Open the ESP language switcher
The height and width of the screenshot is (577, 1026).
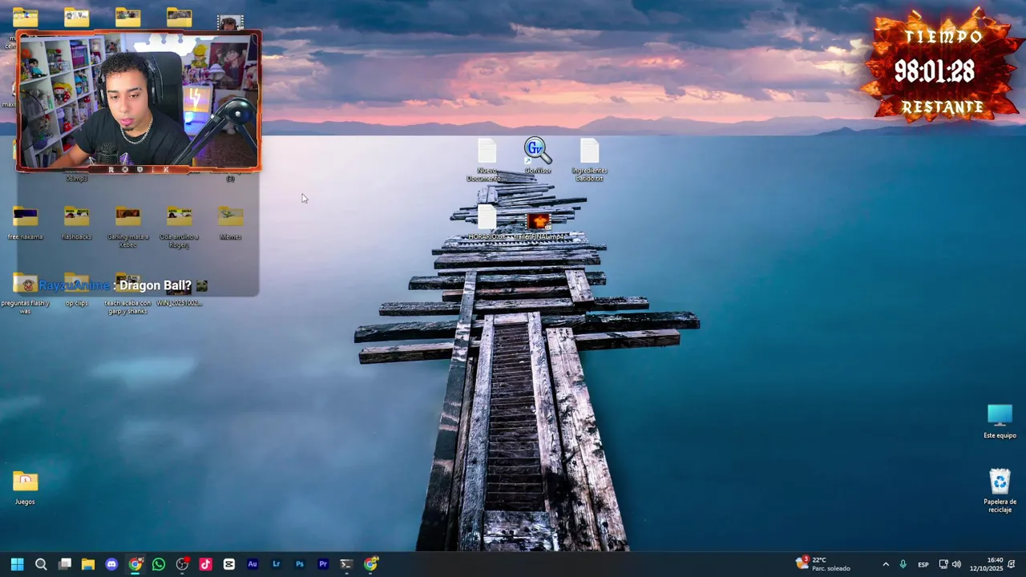(923, 564)
